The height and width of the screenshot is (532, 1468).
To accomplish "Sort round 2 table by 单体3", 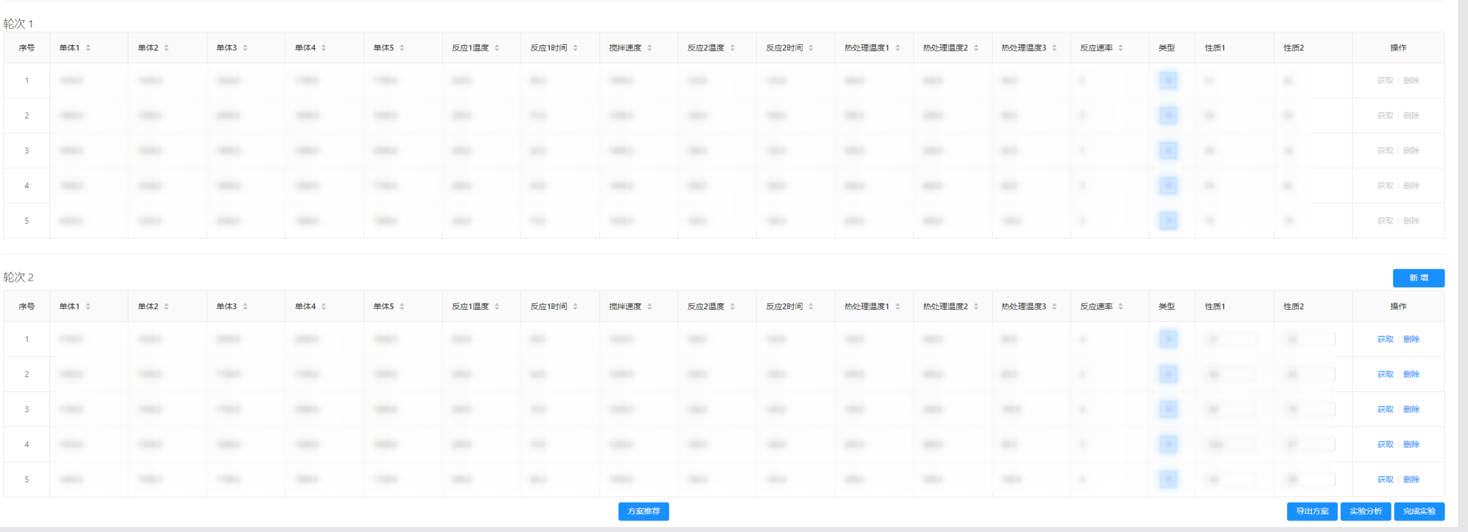I will click(x=245, y=306).
